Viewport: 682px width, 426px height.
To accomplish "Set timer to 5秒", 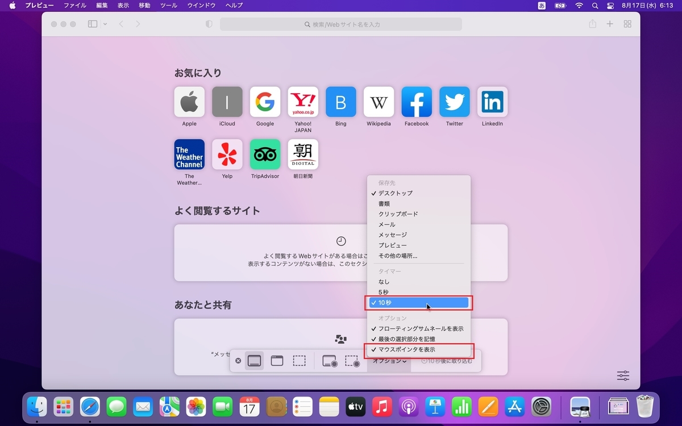I will coord(419,292).
